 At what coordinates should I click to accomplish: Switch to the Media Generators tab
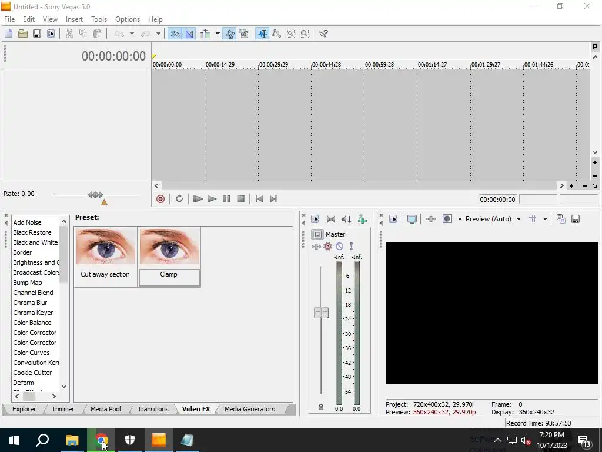pos(249,409)
